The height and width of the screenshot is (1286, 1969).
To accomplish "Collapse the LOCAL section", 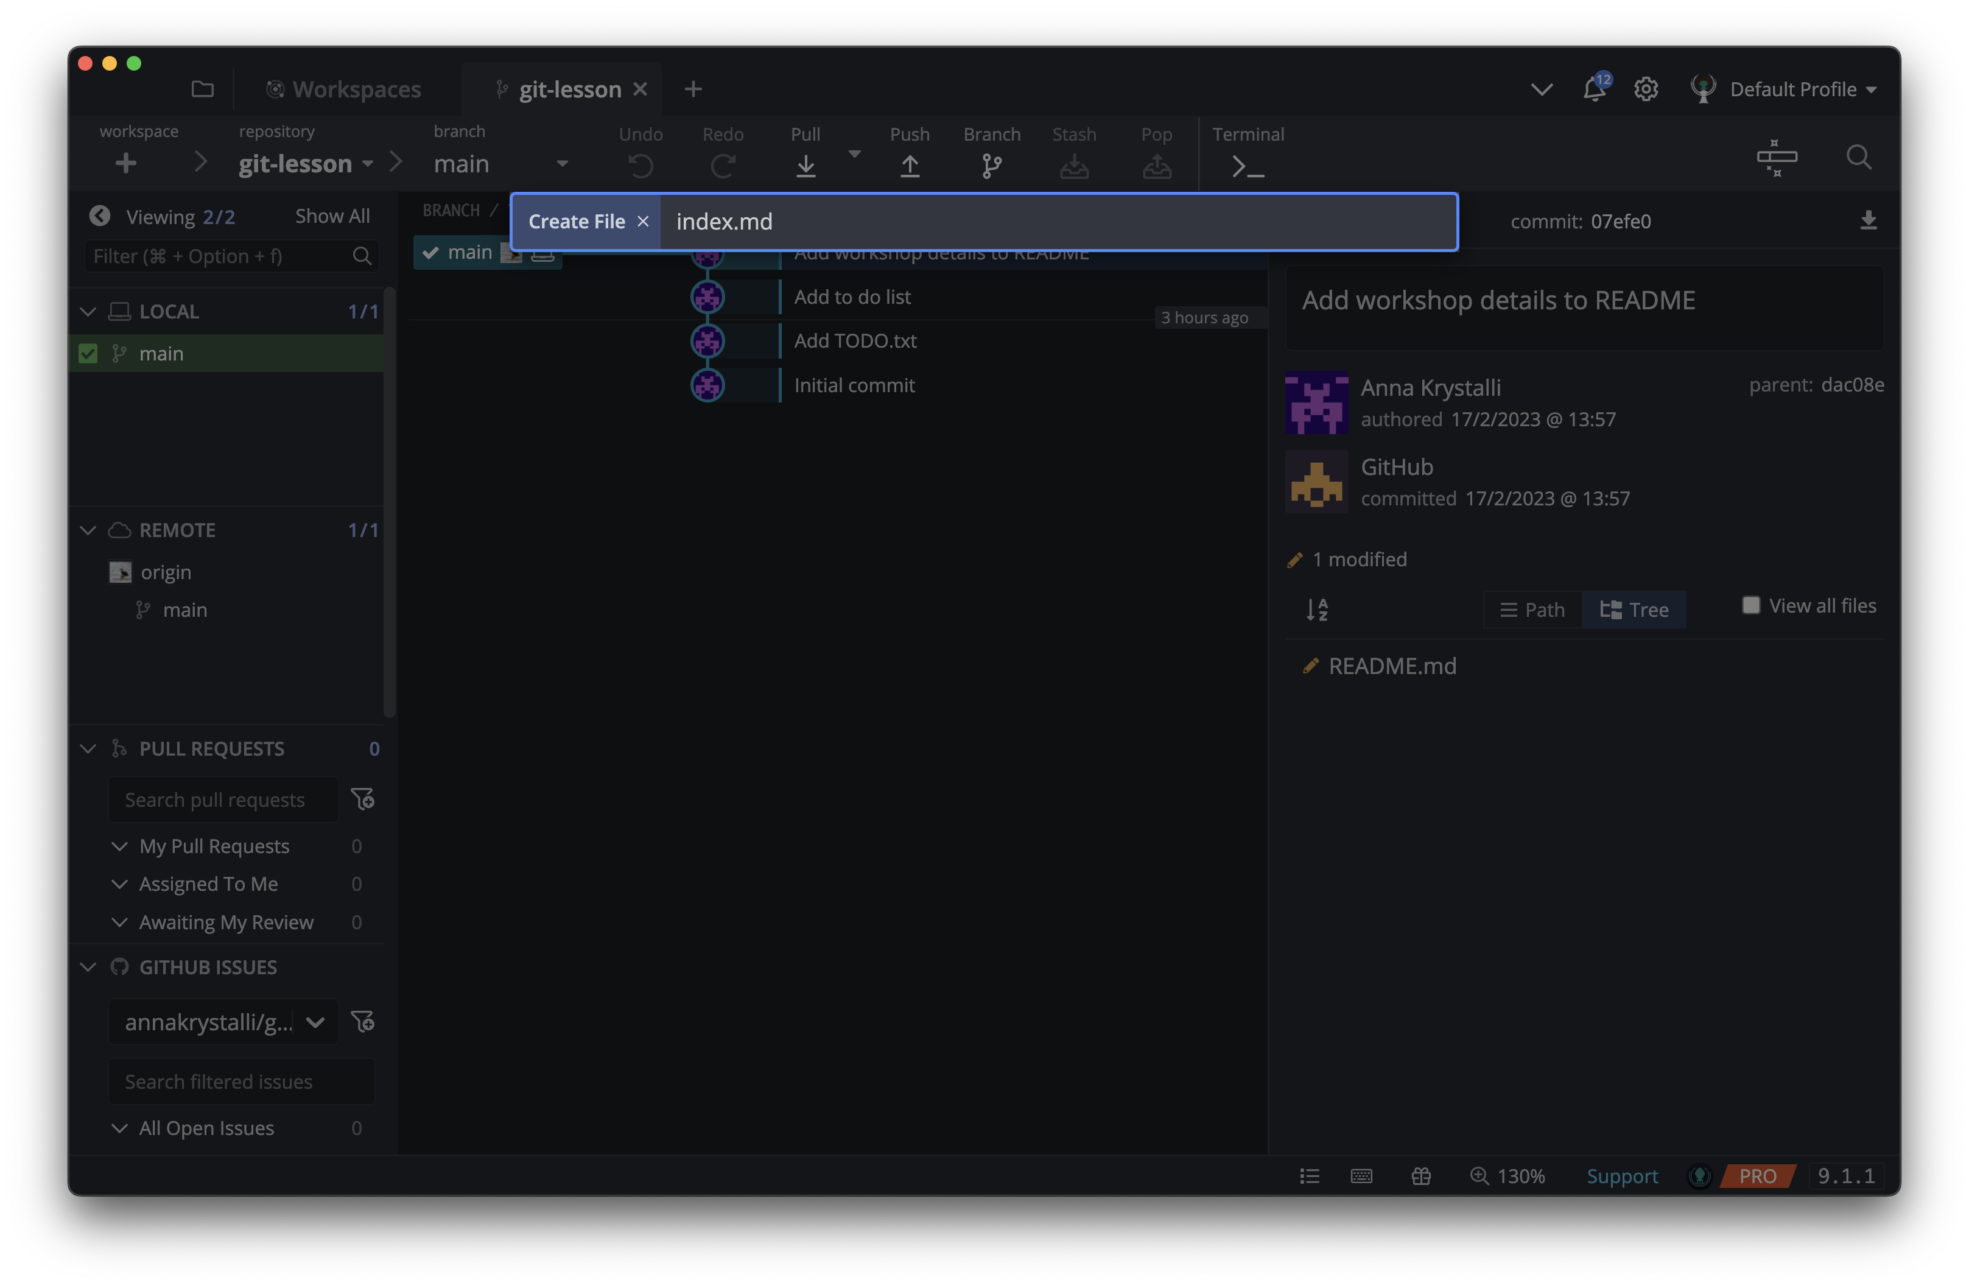I will [88, 311].
